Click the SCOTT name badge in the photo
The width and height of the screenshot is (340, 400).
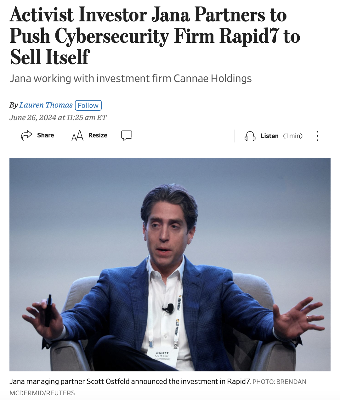163,356
